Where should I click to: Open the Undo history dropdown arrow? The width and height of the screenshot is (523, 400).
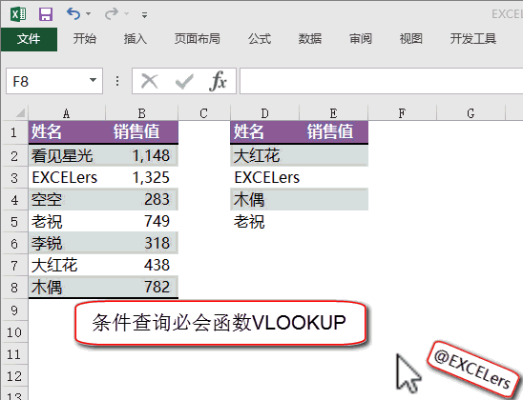click(89, 14)
